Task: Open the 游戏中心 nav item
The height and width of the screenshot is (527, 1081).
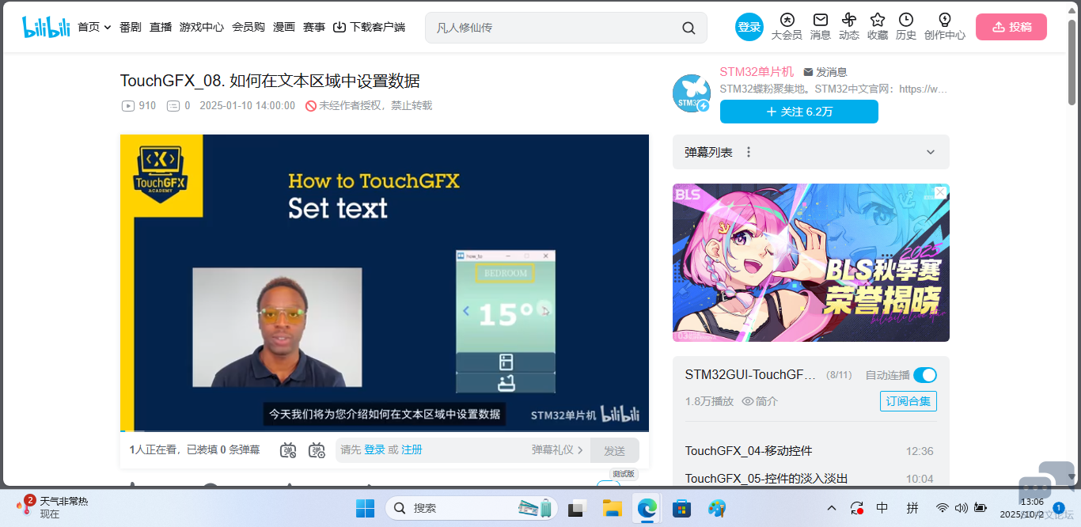Action: point(202,27)
